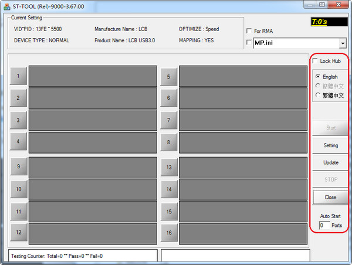Click port button 1

click(18, 76)
